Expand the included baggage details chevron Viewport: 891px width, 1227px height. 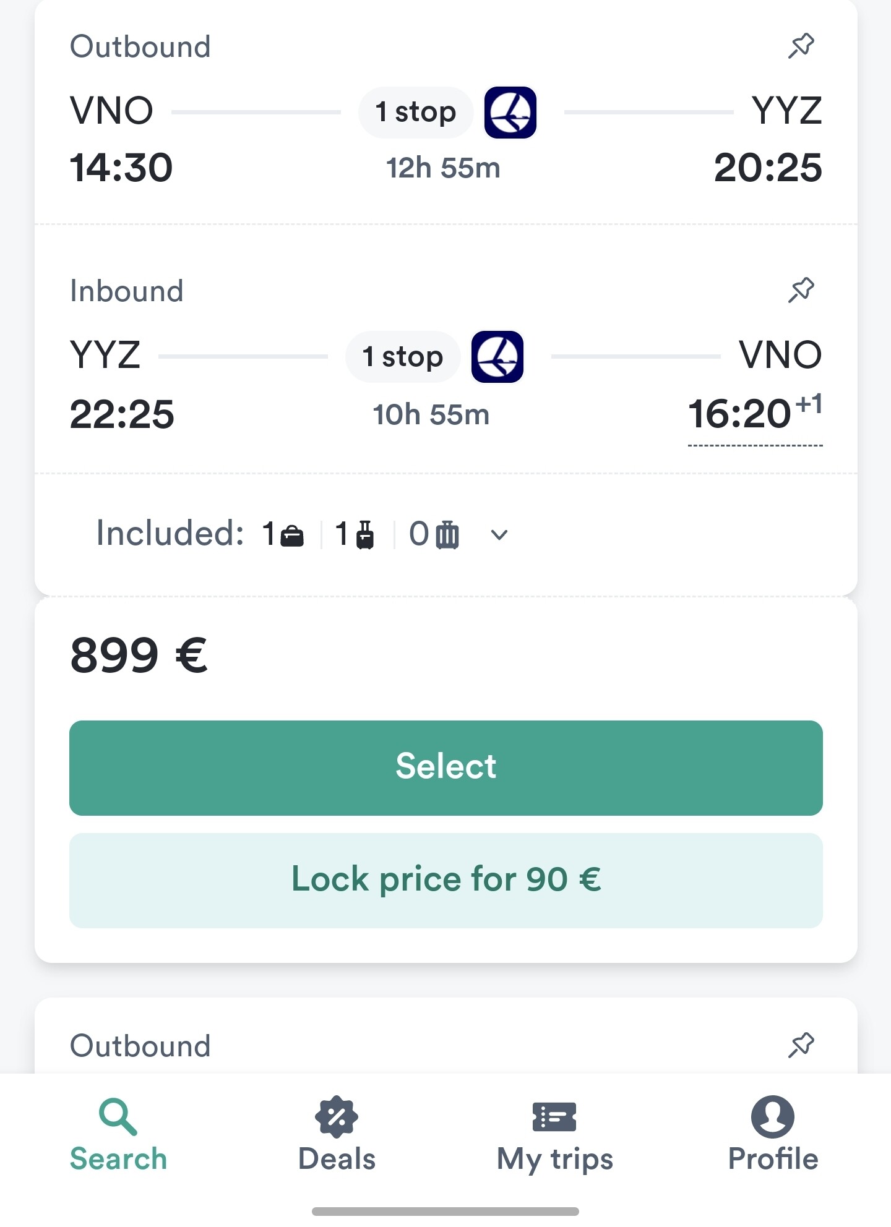coord(499,535)
